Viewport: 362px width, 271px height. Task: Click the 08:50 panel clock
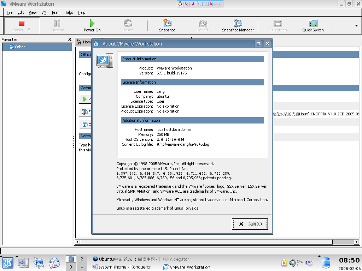pyautogui.click(x=349, y=260)
